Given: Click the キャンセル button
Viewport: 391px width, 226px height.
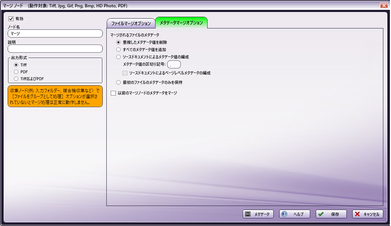Looking at the screenshot, I should tap(367, 214).
